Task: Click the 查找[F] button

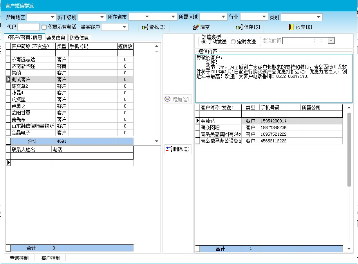Action: 154,27
